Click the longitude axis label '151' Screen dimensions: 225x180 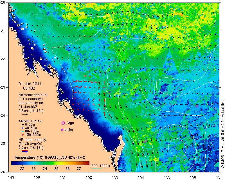pyautogui.click(x=63, y=177)
